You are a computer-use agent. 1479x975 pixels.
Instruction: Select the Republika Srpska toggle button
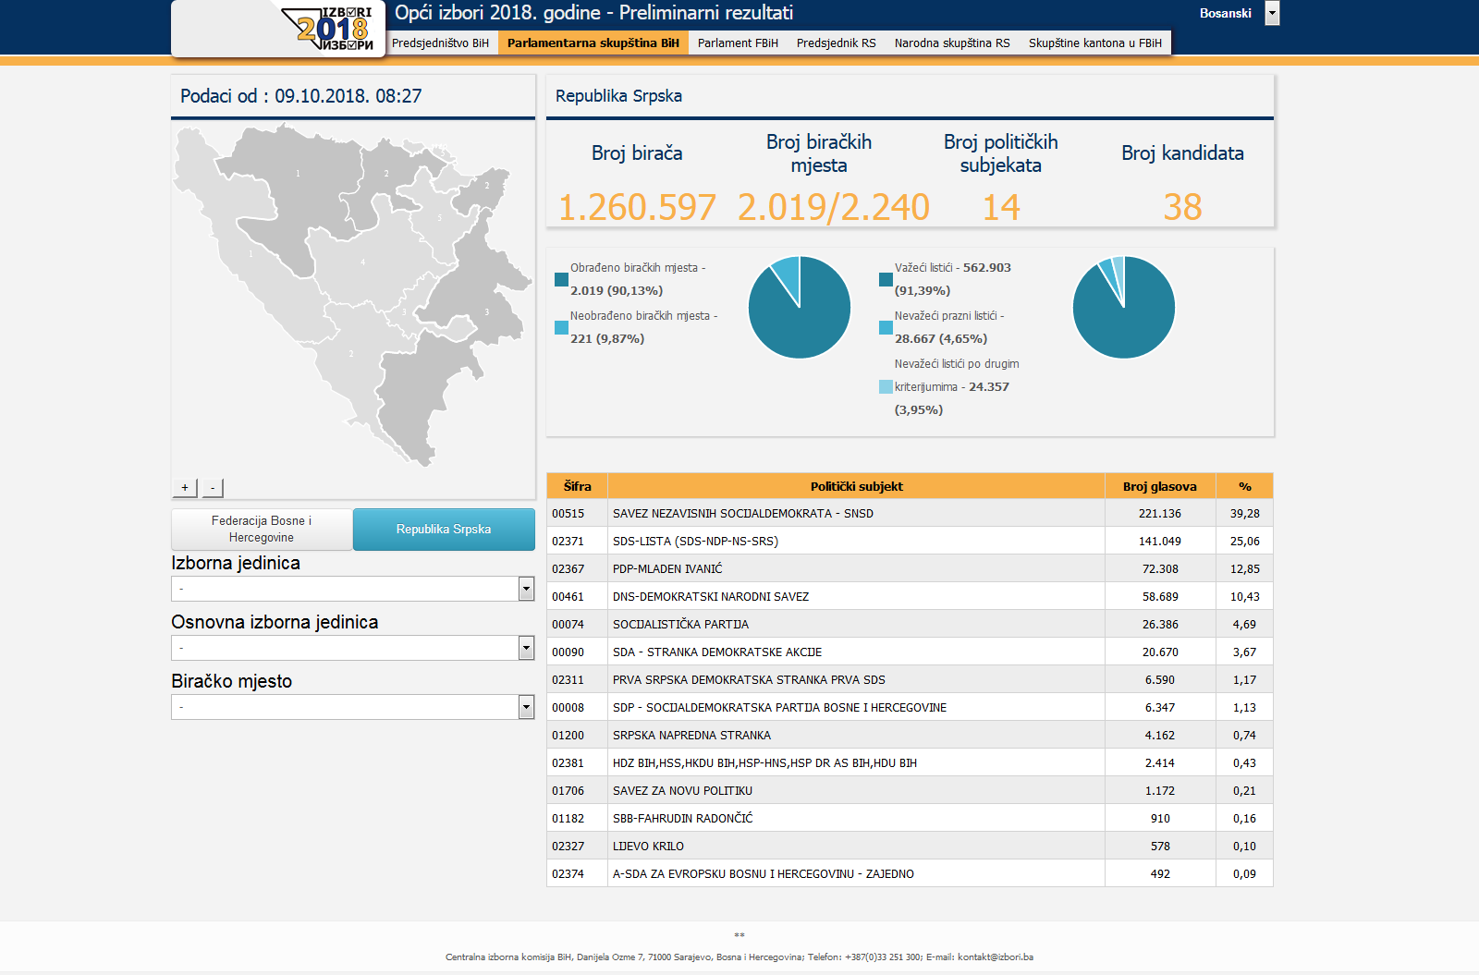tap(444, 530)
